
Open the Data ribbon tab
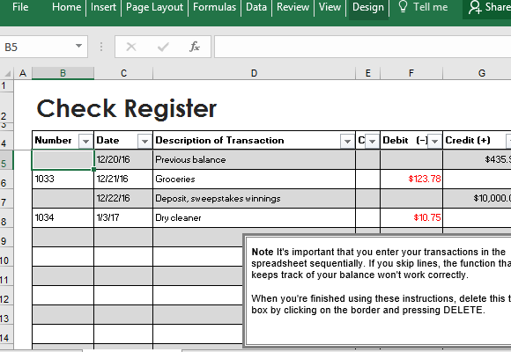[256, 7]
